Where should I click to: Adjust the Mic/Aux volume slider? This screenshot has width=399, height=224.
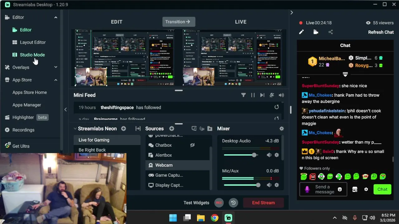(242, 185)
